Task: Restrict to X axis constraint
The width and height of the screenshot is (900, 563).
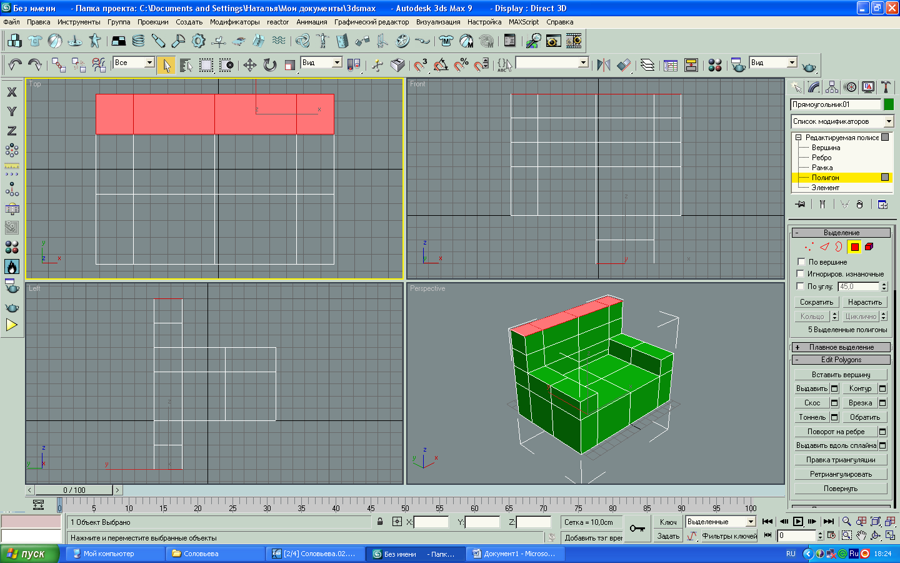Action: click(12, 92)
